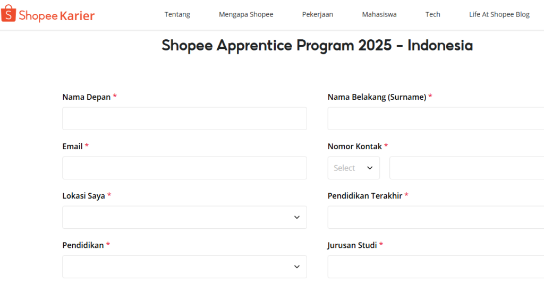The image size is (544, 284).
Task: Click the Jurusan Studi label
Action: pos(352,245)
